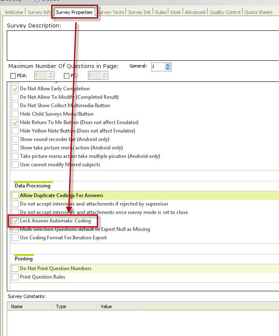Check Do Not Allow To Modify (Completed Result)
Viewport: 279px width, 336px height.
(x=15, y=97)
